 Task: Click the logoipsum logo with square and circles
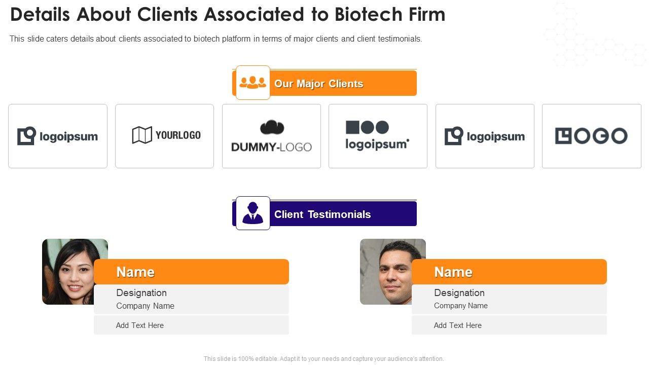[377, 135]
